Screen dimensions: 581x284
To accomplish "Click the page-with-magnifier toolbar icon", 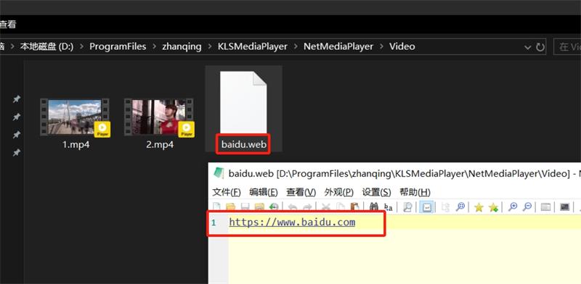I will 407,207.
